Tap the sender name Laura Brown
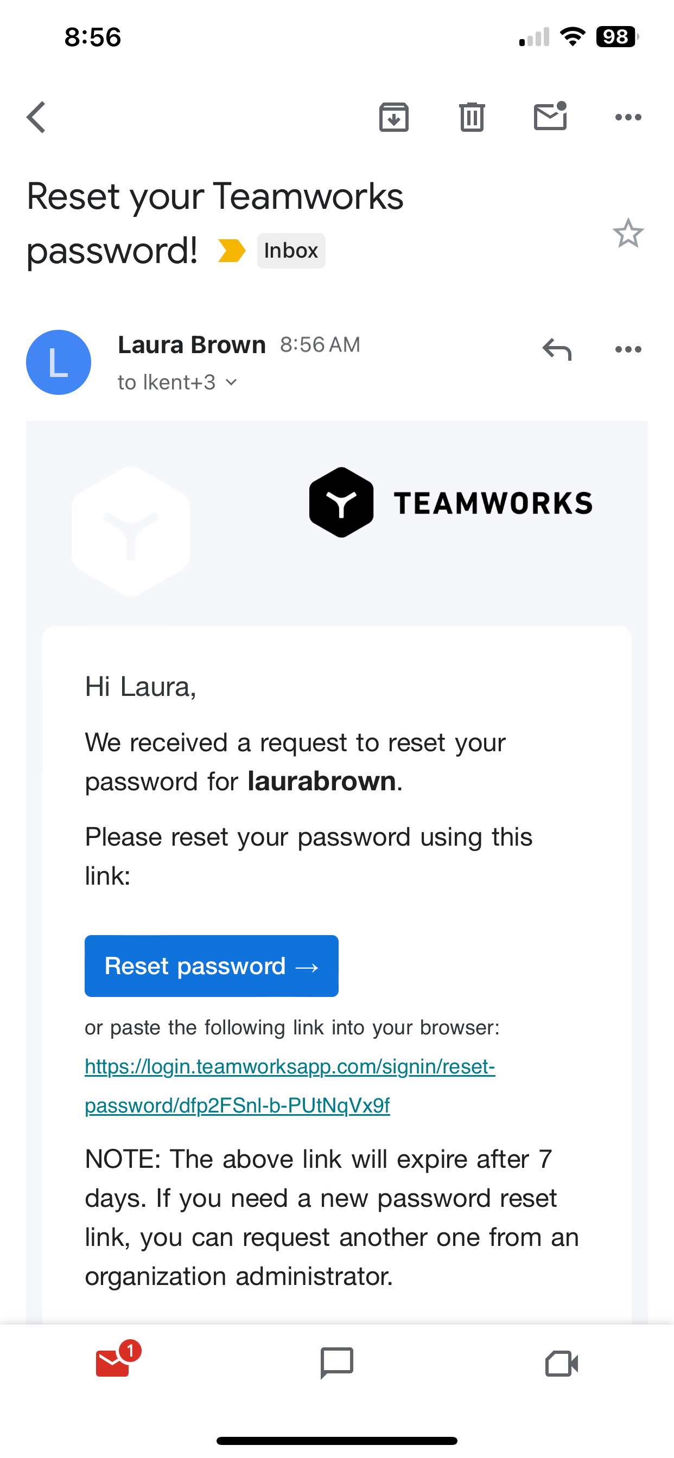Viewport: 674px width, 1458px height. [x=192, y=344]
